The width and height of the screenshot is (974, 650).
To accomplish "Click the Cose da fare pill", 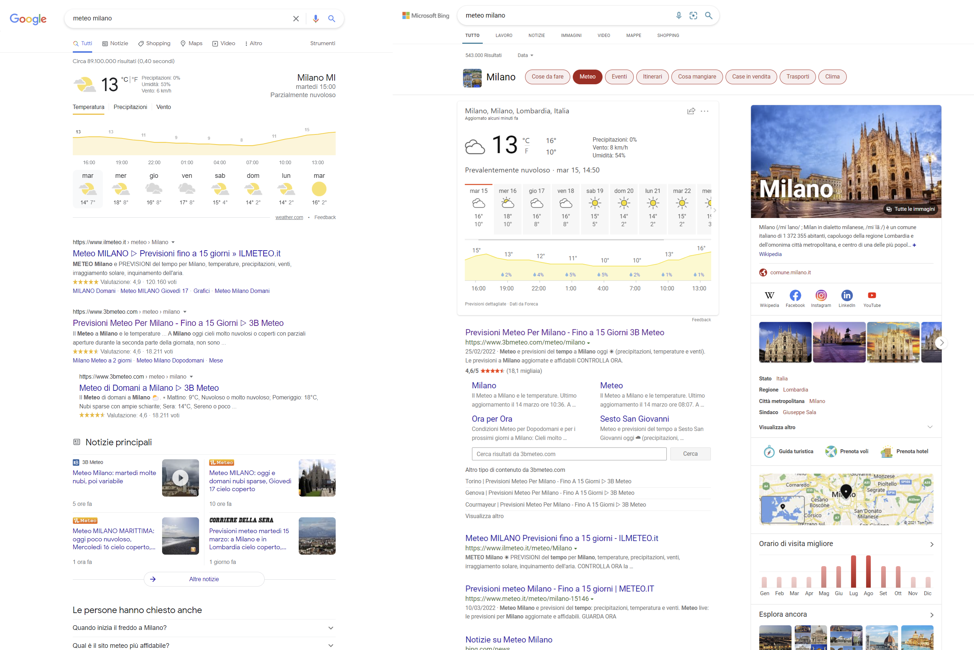I will point(547,77).
